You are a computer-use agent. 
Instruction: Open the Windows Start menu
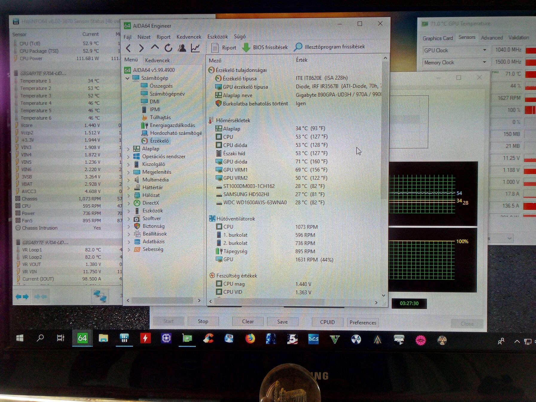(x=20, y=338)
